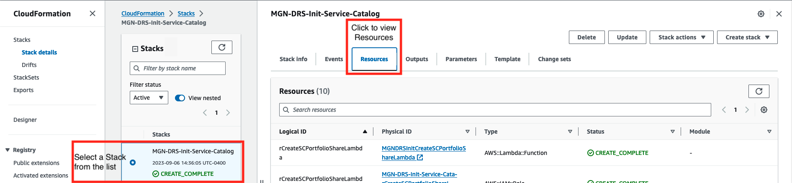Image resolution: width=792 pixels, height=183 pixels.
Task: Open Stack actions dropdown
Action: tap(681, 37)
